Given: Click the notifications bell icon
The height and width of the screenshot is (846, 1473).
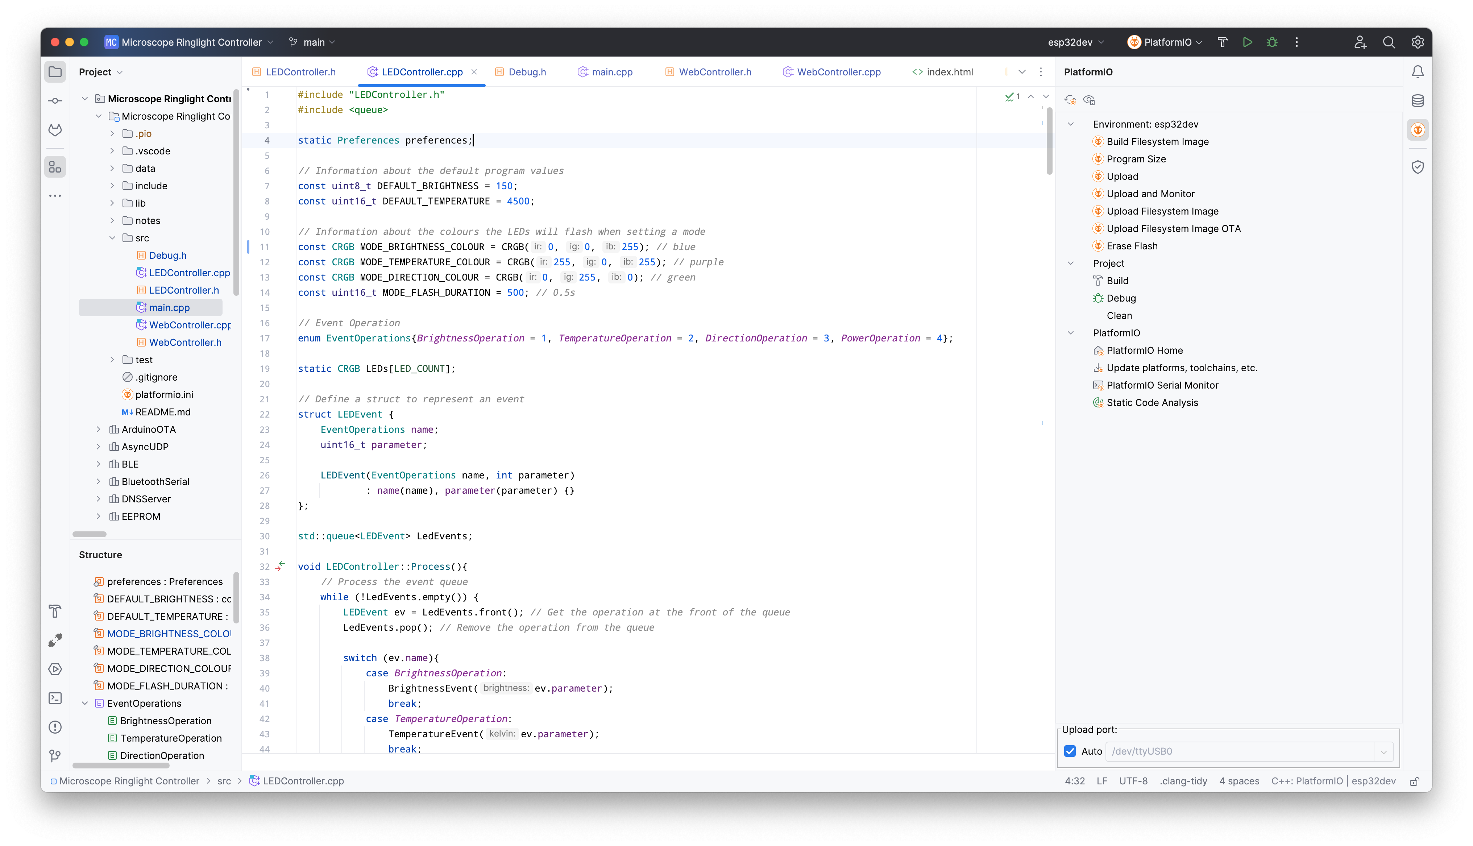Looking at the screenshot, I should (1418, 71).
